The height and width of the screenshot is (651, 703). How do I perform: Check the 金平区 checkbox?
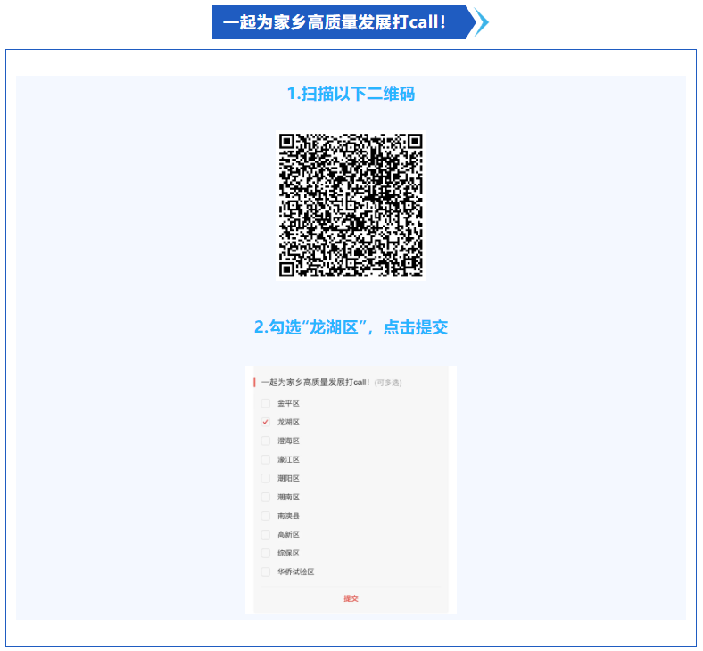coord(266,403)
